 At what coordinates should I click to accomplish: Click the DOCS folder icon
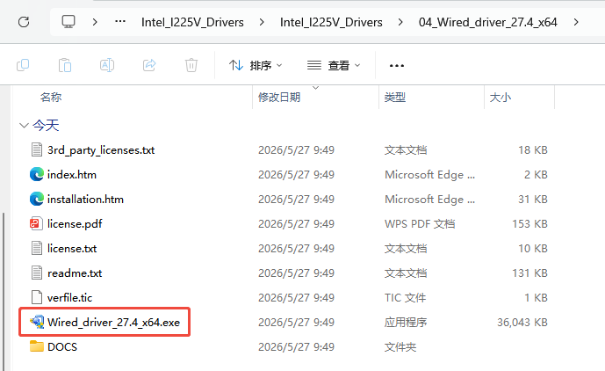point(37,346)
